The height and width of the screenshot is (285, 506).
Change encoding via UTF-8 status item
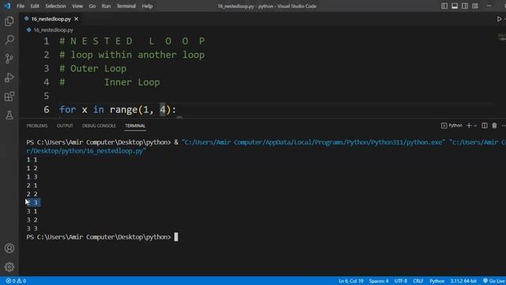pyautogui.click(x=401, y=281)
